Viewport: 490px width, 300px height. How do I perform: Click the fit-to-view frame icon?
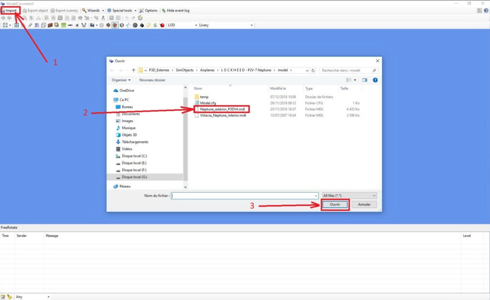(x=5, y=25)
